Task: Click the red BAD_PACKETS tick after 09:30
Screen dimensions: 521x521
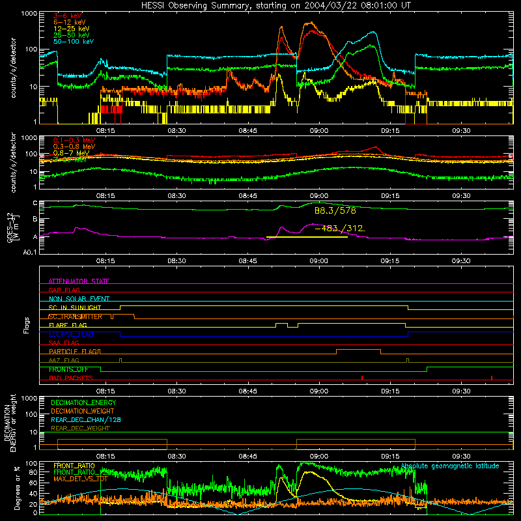Action: (x=492, y=378)
